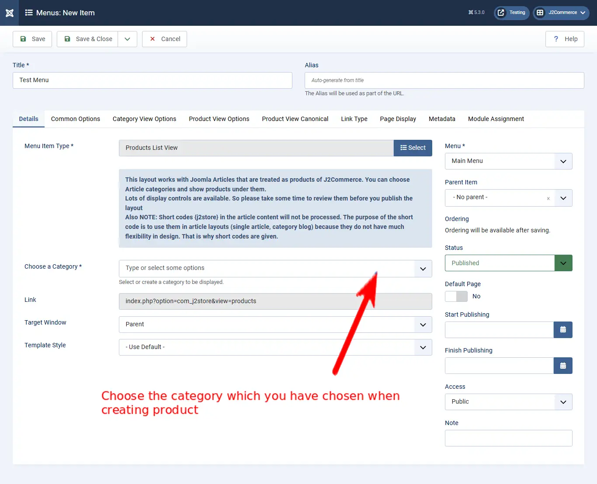597x484 pixels.
Task: Switch to Product View Options tab
Action: pos(219,119)
